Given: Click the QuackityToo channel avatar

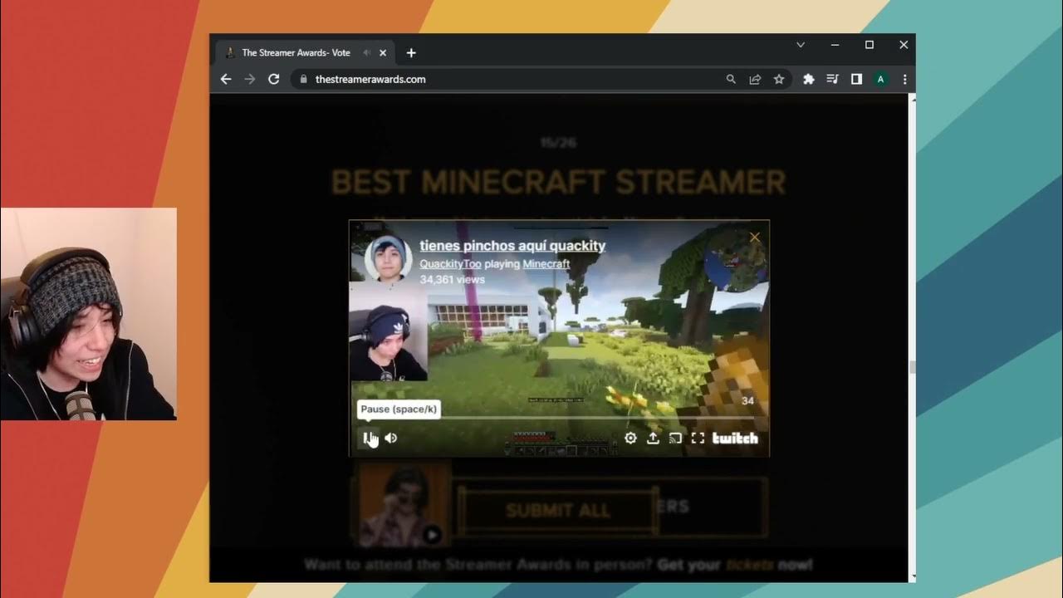Looking at the screenshot, I should point(389,258).
